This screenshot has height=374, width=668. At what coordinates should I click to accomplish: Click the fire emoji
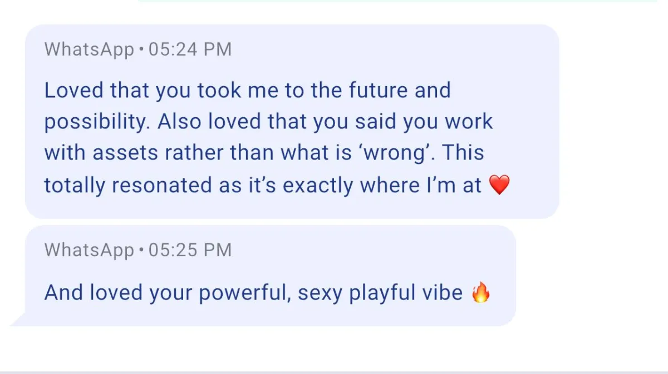(480, 292)
